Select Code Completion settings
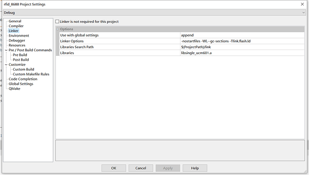Image resolution: width=309 pixels, height=175 pixels. (23, 79)
